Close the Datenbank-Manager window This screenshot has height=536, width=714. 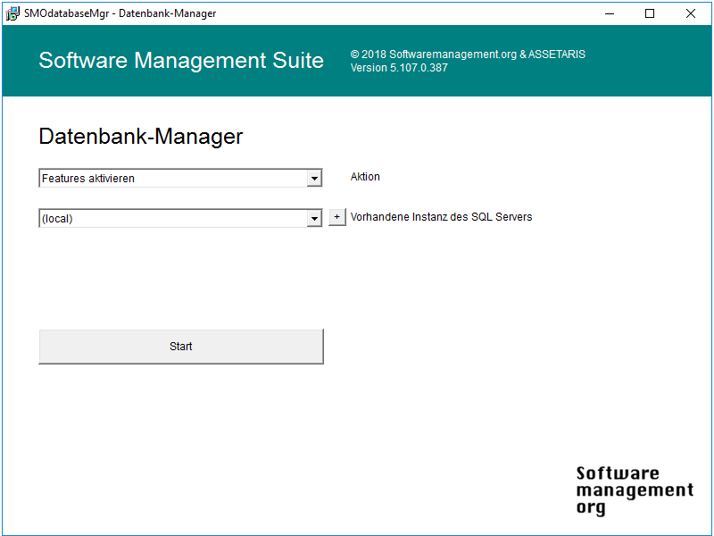pyautogui.click(x=691, y=13)
